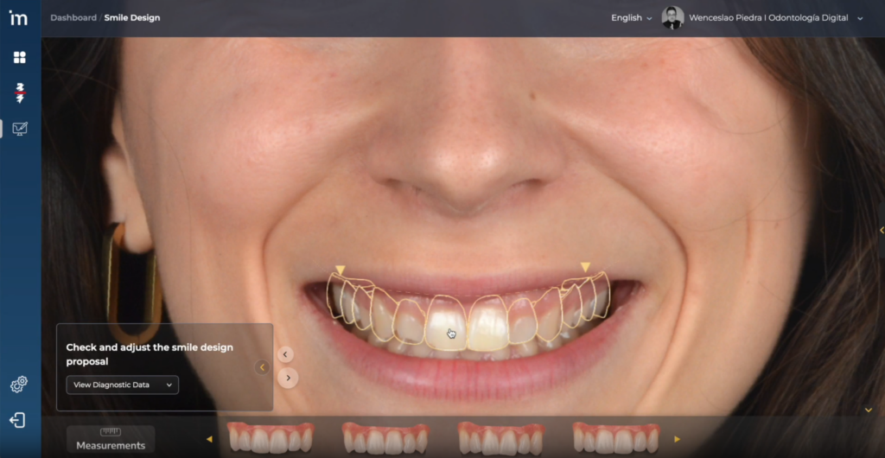Collapse the instruction panel with yellow chevron
Viewport: 885px width, 458px height.
263,367
